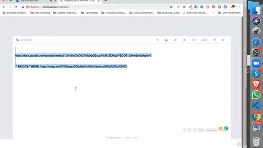Screen dimensions: 263x148
Task: Click the pen extension icon
Action: [x=178, y=7]
